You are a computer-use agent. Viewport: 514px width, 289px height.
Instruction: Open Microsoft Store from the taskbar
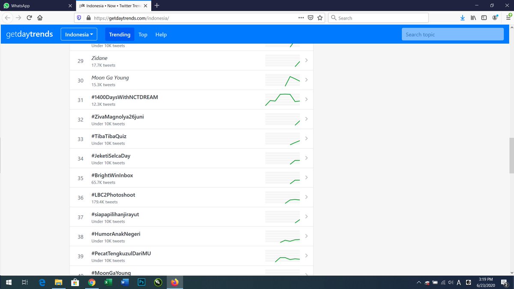(75, 282)
